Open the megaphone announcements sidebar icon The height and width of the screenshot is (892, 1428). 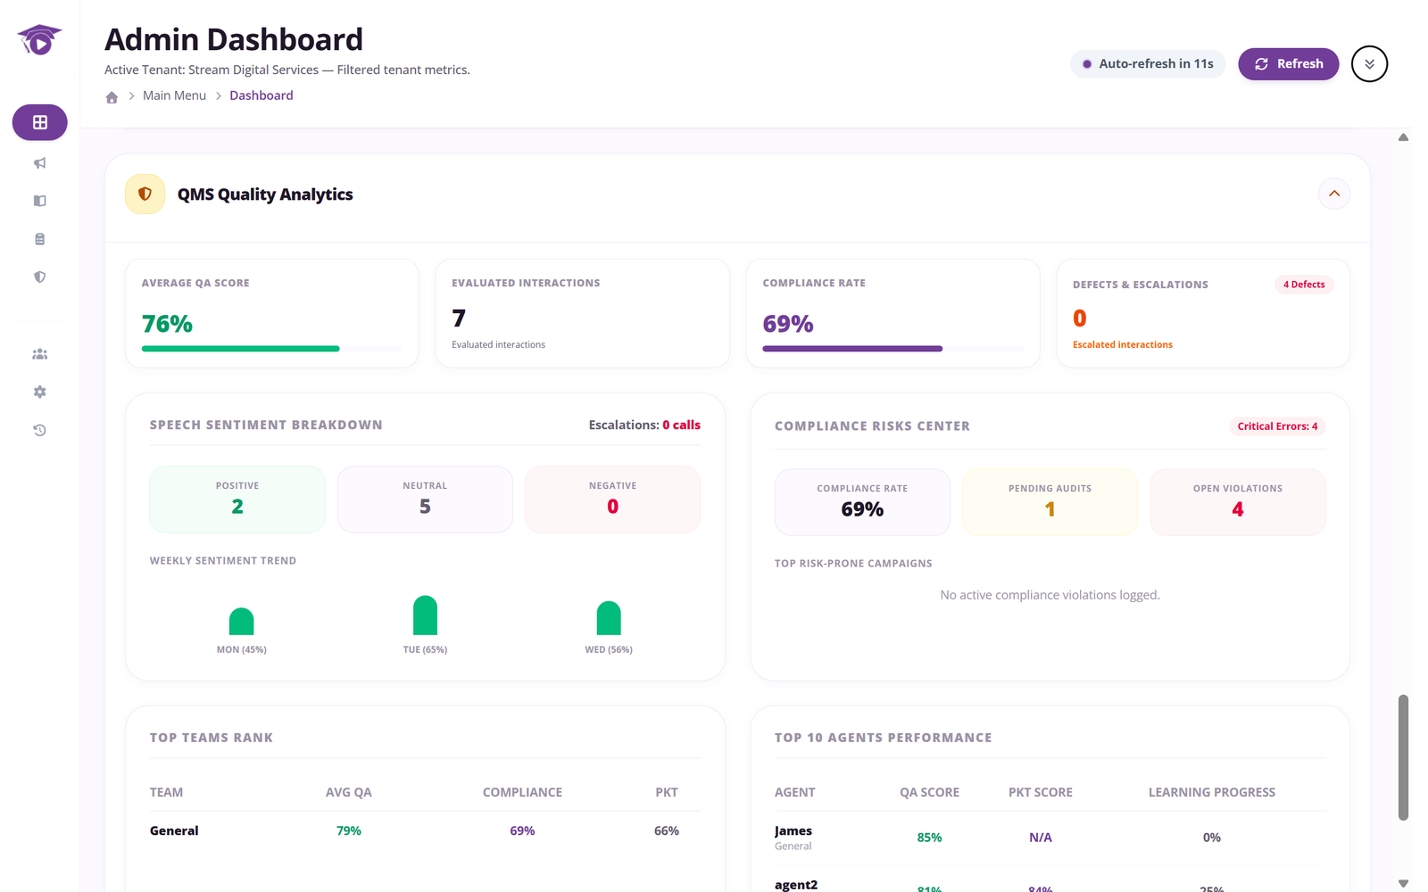[39, 163]
